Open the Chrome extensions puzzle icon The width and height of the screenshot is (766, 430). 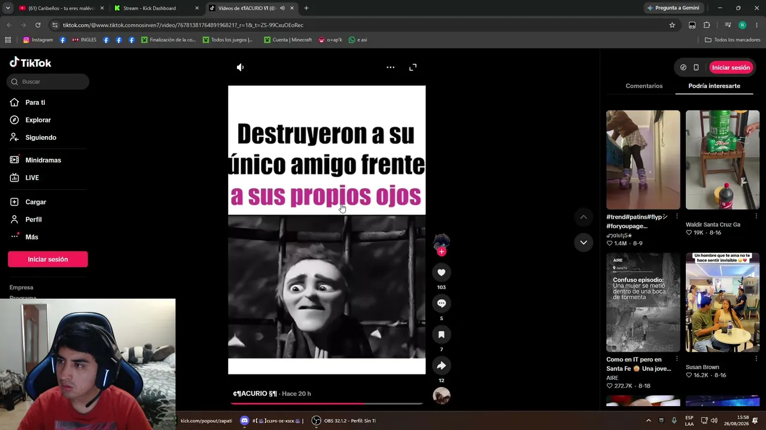click(x=707, y=25)
